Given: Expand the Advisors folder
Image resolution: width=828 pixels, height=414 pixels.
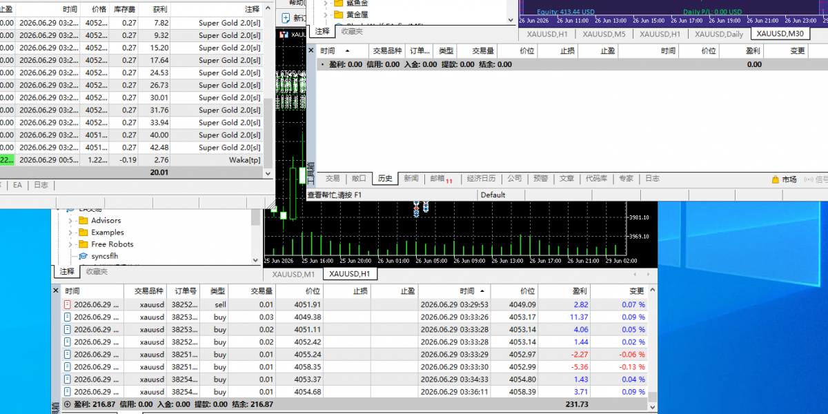Looking at the screenshot, I should [70, 220].
